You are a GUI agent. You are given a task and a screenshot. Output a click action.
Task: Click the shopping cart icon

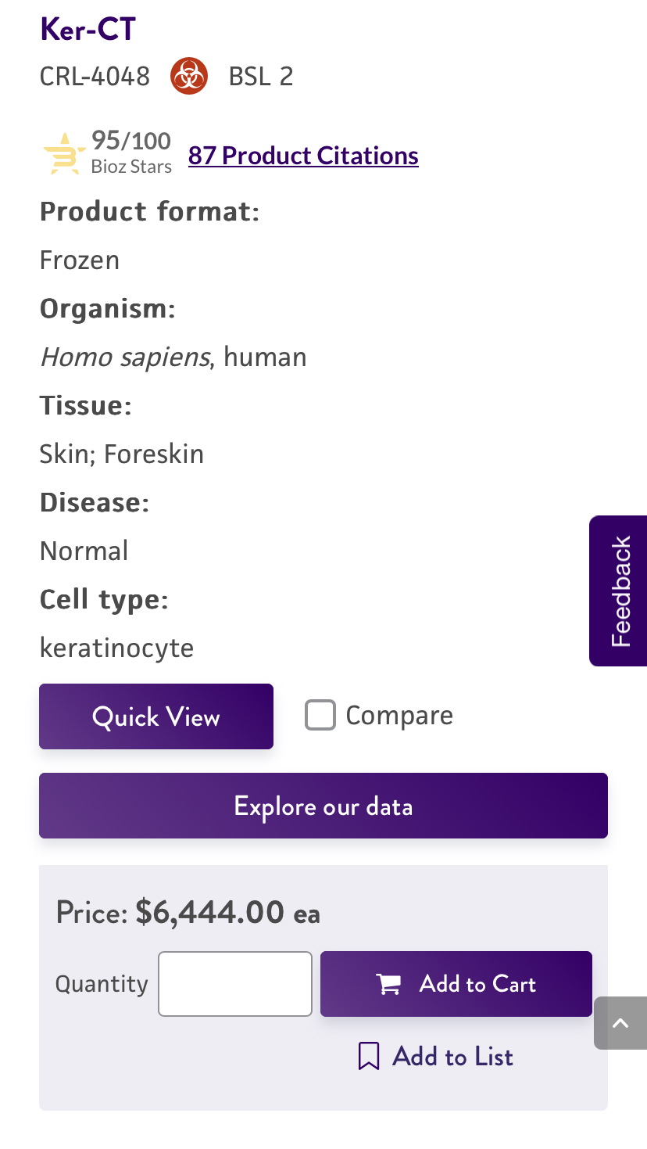[x=388, y=984]
